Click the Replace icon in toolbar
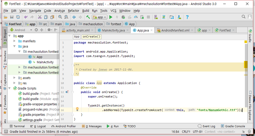 tap(66, 17)
